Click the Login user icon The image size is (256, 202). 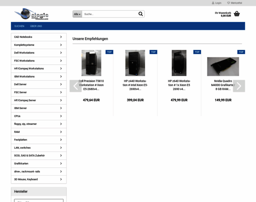(x=213, y=3)
